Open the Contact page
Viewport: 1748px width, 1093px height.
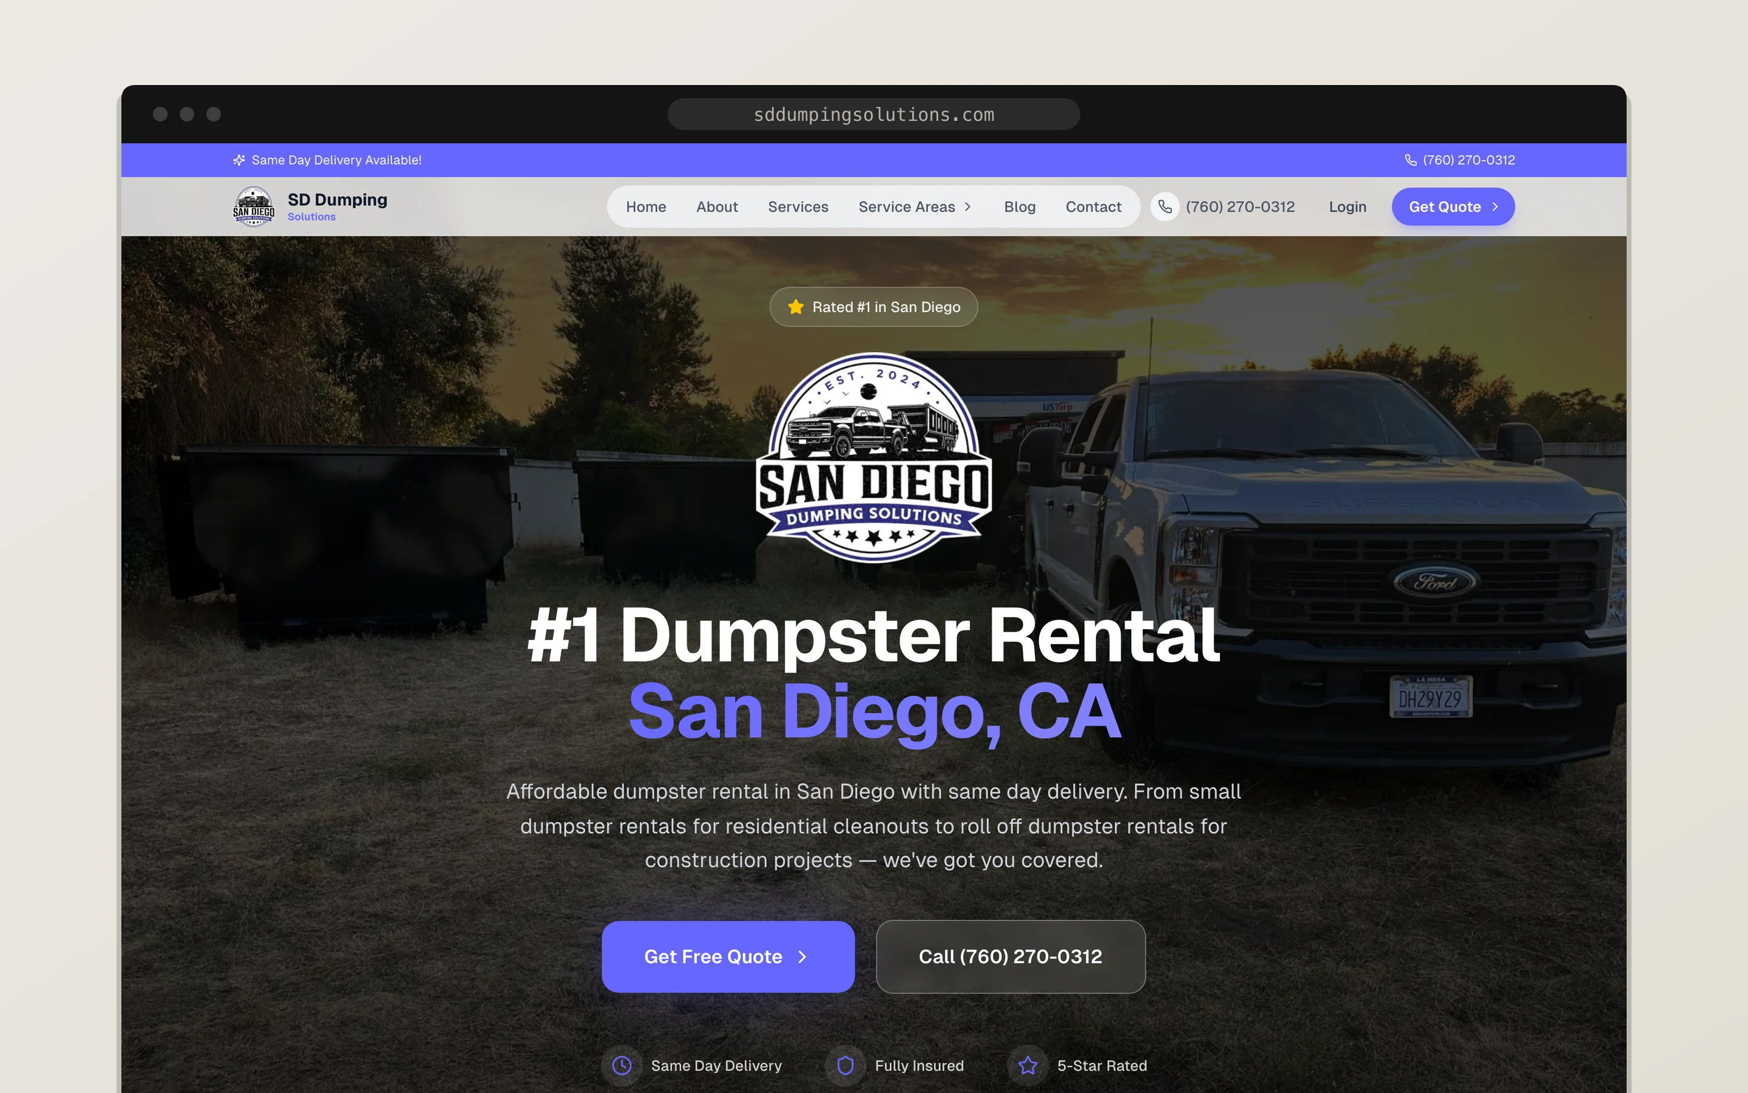tap(1093, 206)
